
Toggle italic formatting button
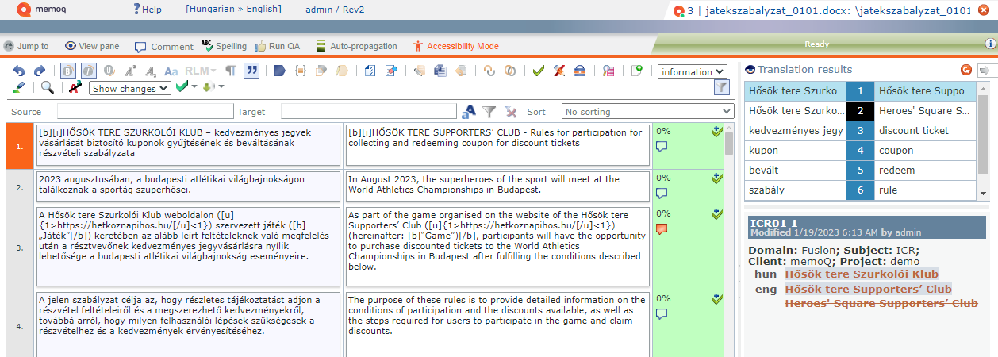pyautogui.click(x=89, y=71)
